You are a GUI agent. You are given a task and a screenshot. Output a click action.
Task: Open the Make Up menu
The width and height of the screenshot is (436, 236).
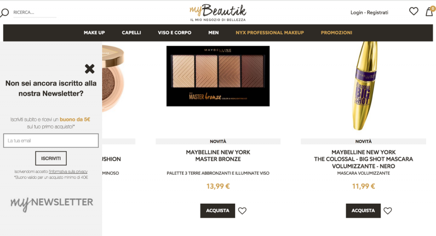tap(94, 32)
